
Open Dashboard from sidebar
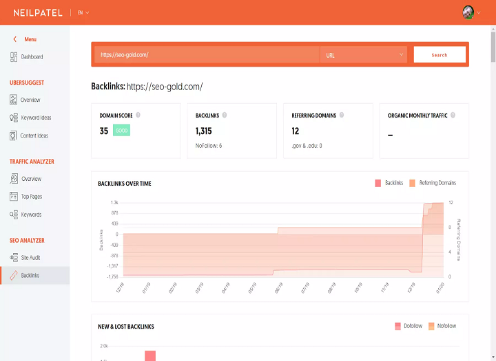(x=32, y=57)
